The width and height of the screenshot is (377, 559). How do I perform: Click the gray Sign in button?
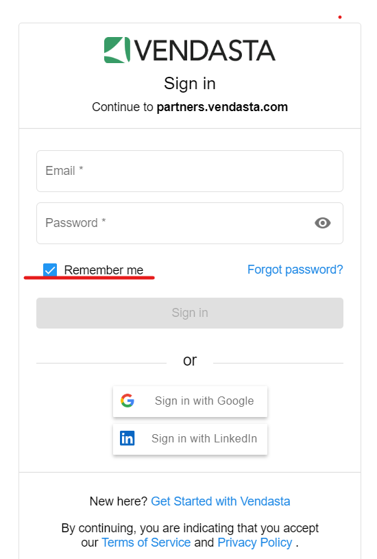coord(190,313)
